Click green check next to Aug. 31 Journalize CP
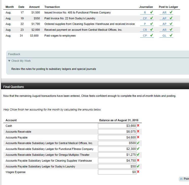This screenshot has width=189, height=185. (151, 35)
